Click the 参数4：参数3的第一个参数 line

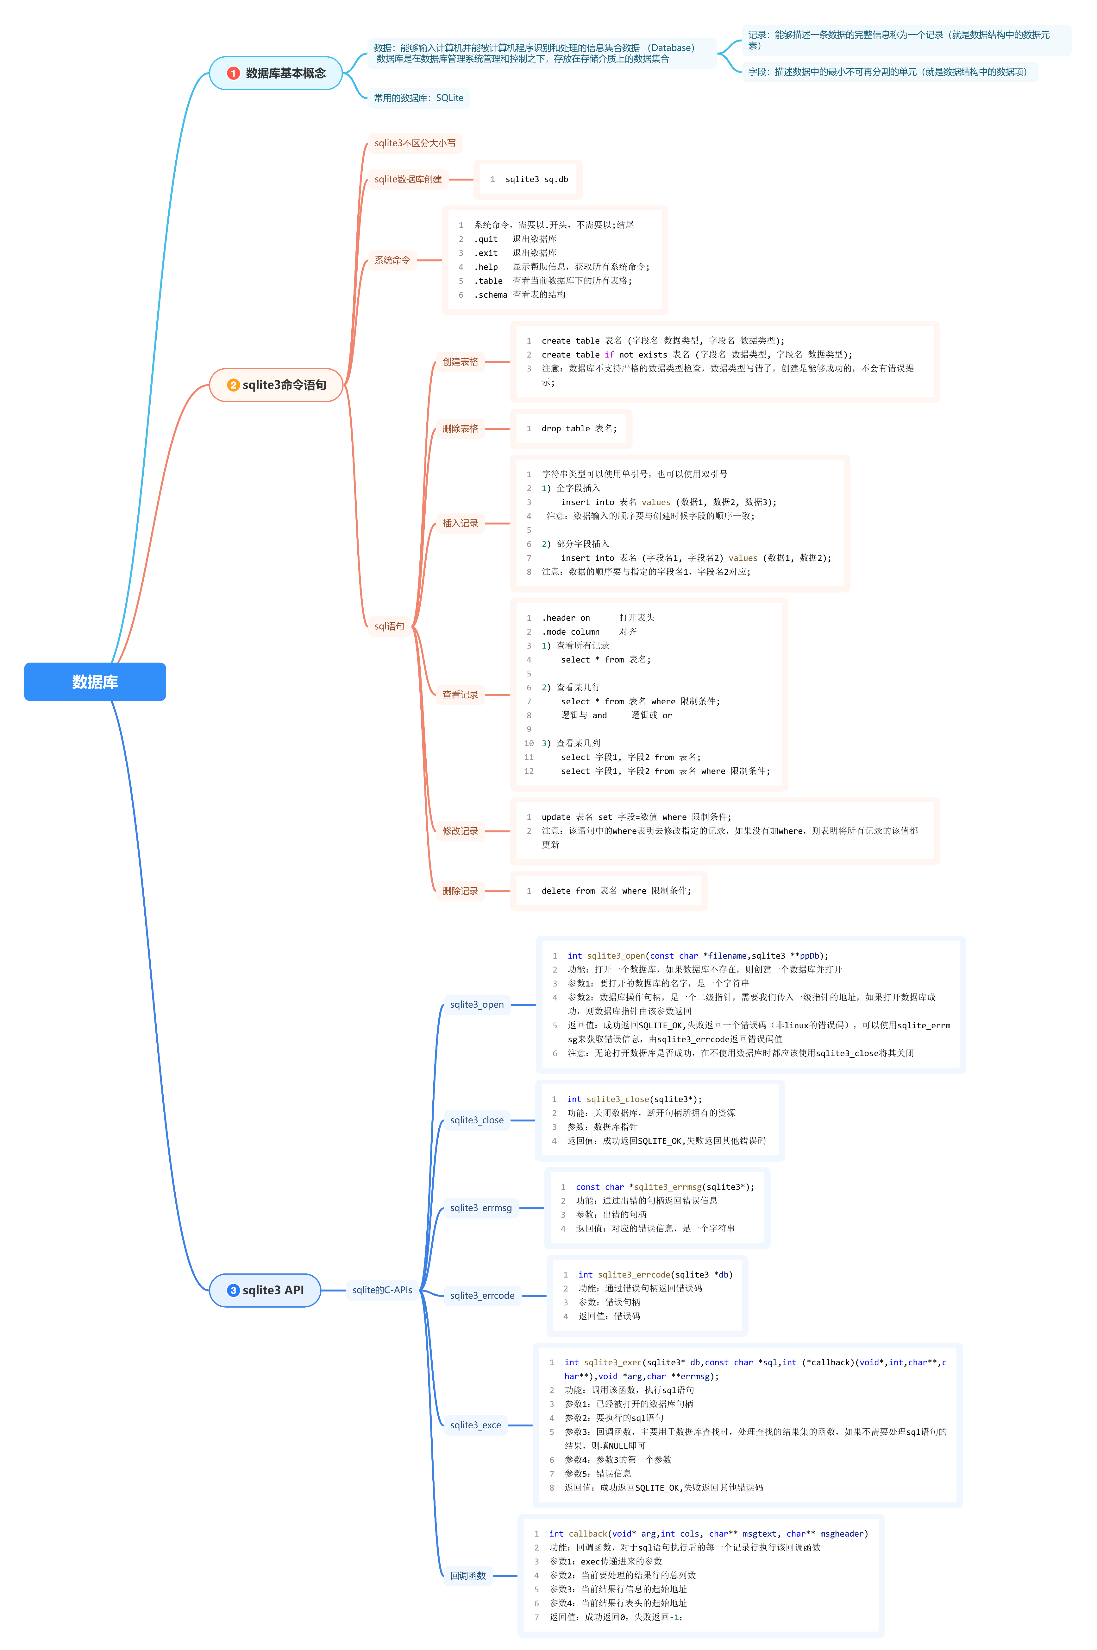[618, 1460]
